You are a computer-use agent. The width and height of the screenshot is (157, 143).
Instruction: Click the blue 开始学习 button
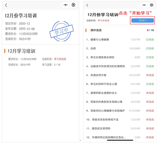[142, 20]
